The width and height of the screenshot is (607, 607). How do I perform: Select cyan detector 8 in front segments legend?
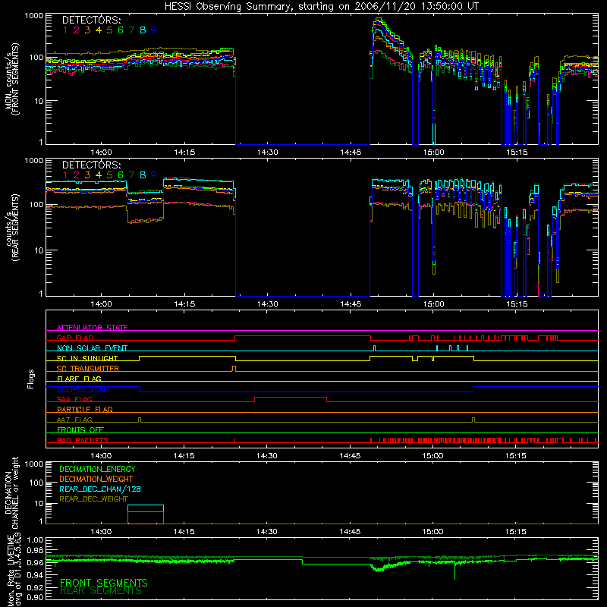pyautogui.click(x=143, y=30)
